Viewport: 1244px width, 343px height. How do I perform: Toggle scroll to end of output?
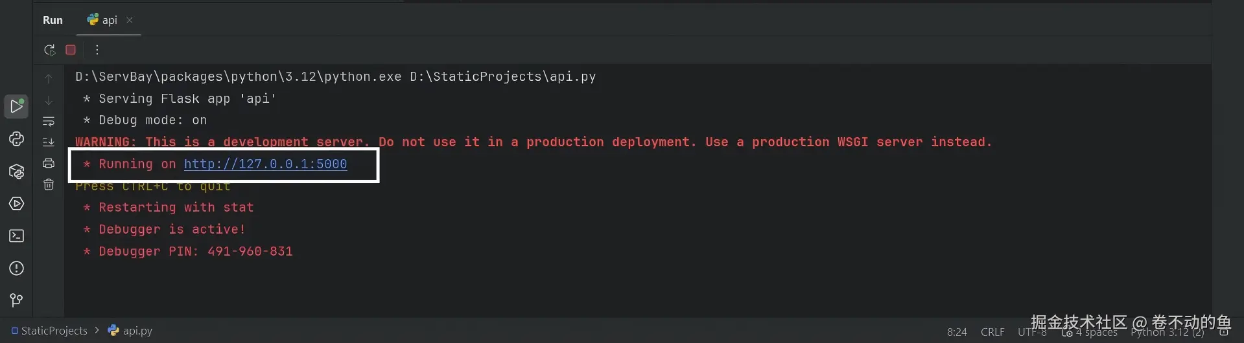click(x=49, y=142)
